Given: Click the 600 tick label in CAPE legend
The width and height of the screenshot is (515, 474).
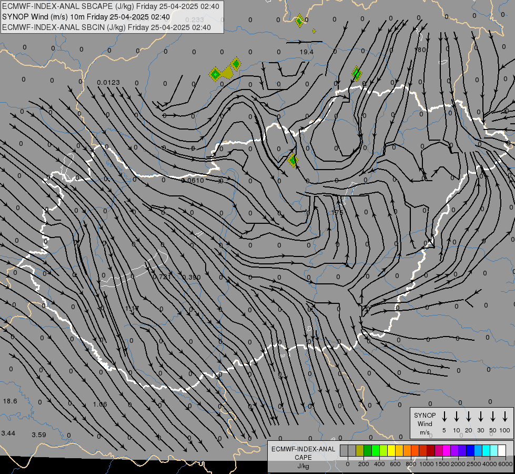Looking at the screenshot, I should click(395, 464).
